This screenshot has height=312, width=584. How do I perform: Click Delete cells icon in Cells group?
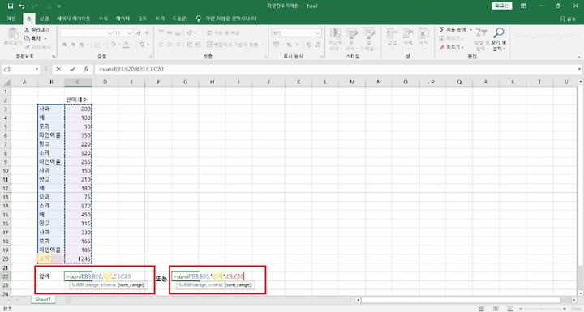pos(408,33)
